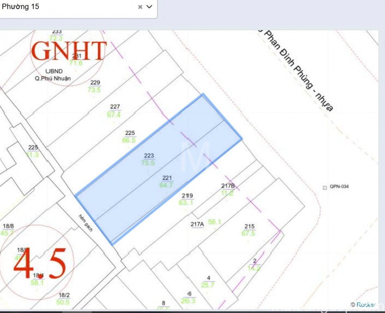Open the Rocker attribution link

(x=365, y=304)
